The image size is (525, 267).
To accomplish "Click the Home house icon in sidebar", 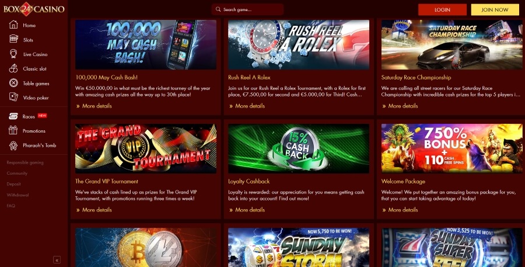I will (x=13, y=25).
